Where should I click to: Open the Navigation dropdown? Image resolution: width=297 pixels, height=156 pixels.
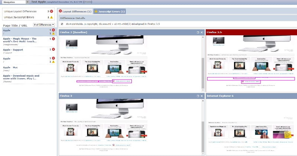pyautogui.click(x=16, y=2)
